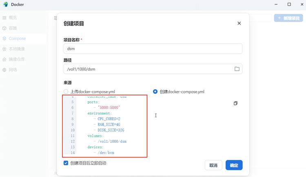Click line number 14 in editor gutter
Viewport: 306px width, 177px height.
[x=73, y=153]
